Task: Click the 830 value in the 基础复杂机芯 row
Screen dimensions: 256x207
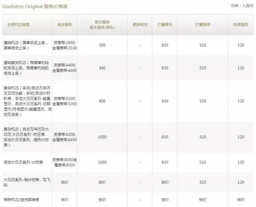Action: 165,68
